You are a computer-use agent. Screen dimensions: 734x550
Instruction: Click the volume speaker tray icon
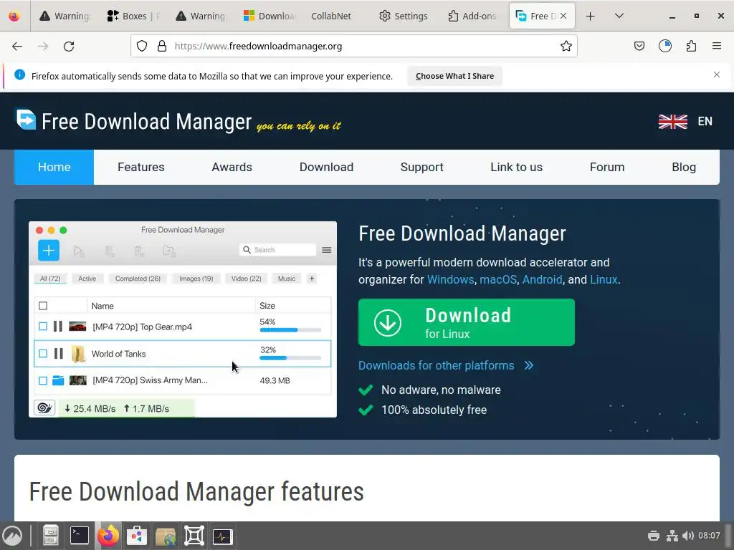click(x=687, y=536)
